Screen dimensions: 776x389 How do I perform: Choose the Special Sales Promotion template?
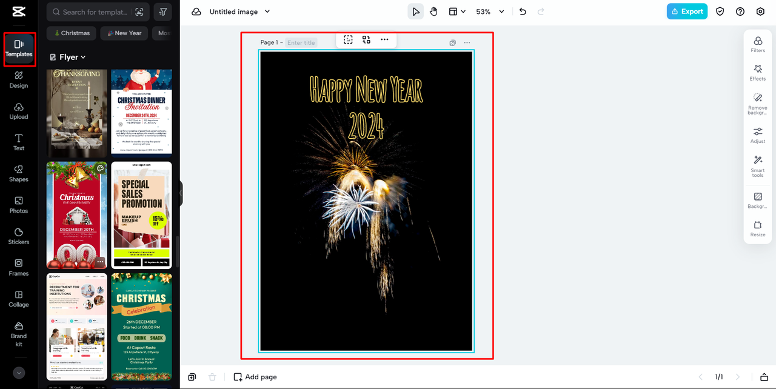(141, 215)
